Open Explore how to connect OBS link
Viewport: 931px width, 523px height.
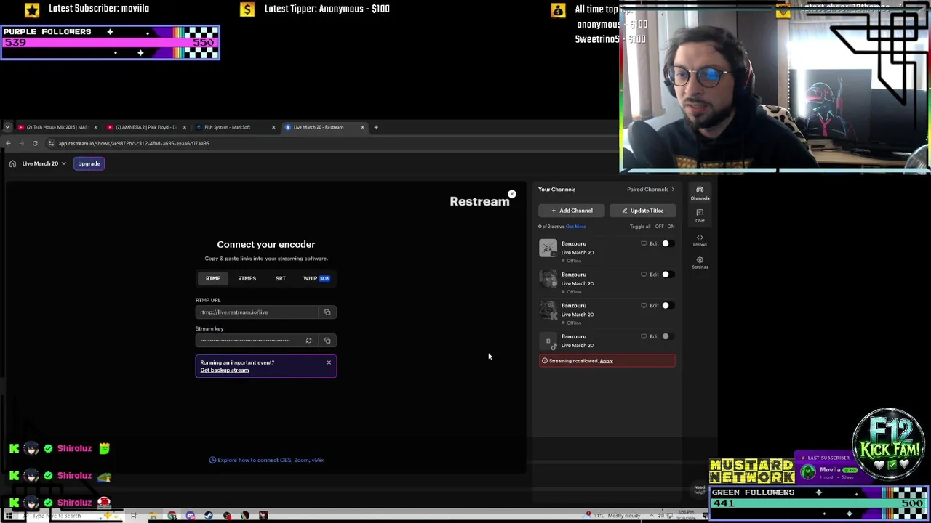click(266, 460)
